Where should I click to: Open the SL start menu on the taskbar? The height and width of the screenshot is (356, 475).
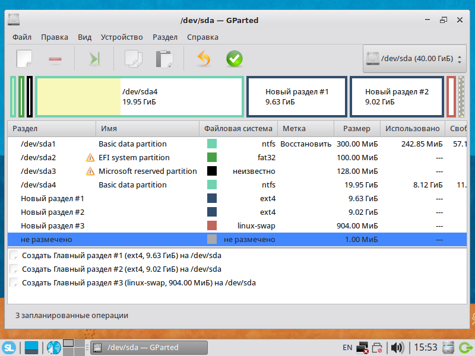tap(9, 348)
